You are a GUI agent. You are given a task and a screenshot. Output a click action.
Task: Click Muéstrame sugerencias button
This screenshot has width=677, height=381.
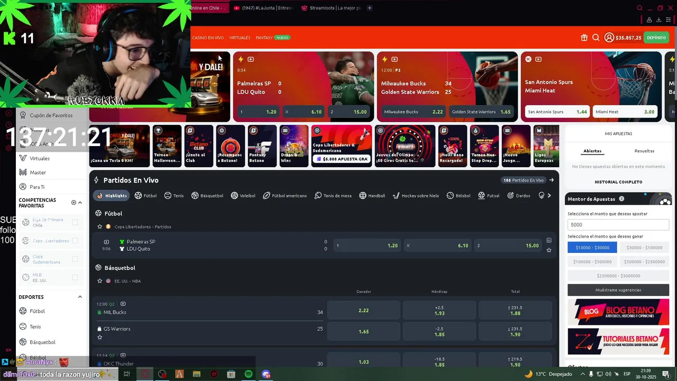pyautogui.click(x=618, y=290)
